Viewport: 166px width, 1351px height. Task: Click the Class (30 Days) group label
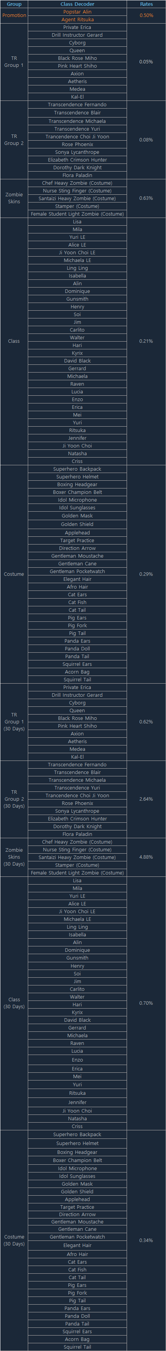(x=14, y=1003)
